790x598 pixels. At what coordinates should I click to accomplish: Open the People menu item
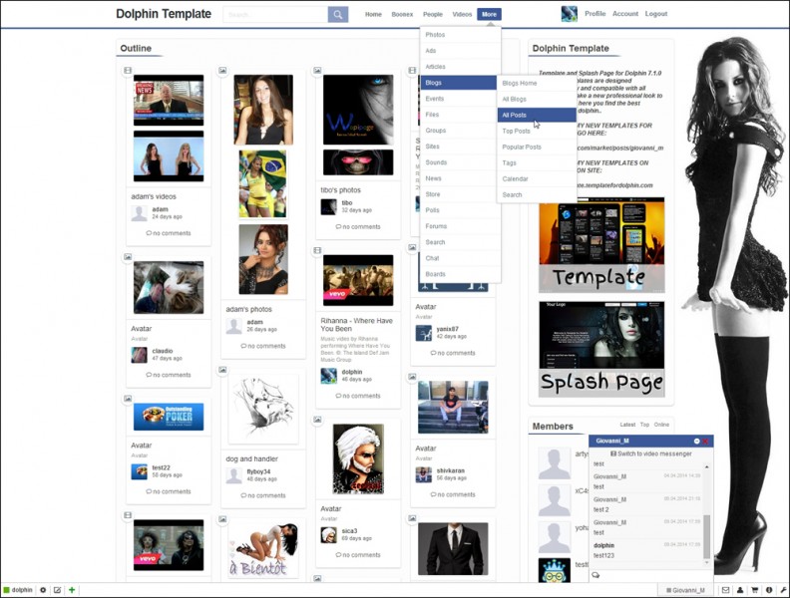coord(433,15)
